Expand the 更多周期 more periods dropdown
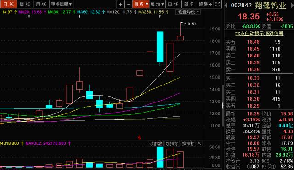294x170 pixels. (x=61, y=4)
